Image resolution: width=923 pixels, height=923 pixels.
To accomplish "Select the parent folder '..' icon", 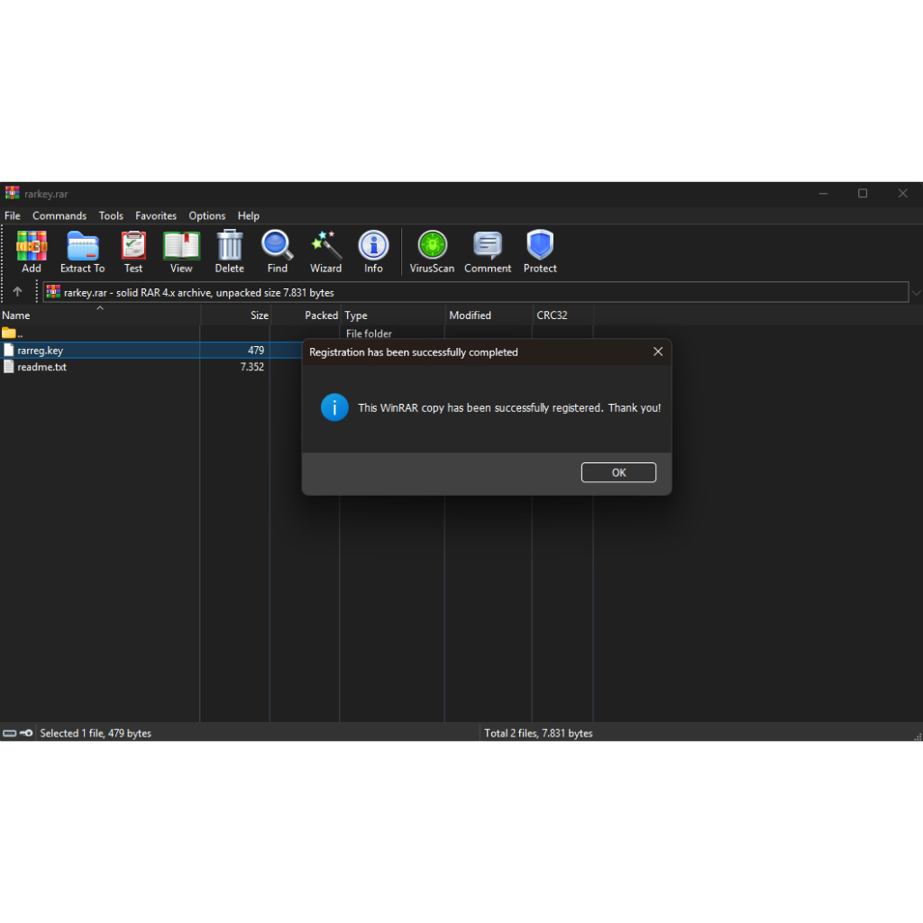I will (9, 334).
